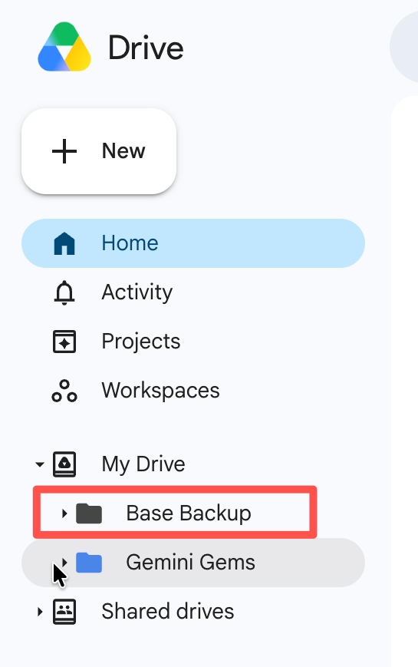Viewport: 418px width, 667px height.
Task: Expand the Gemini Gems folder arrow
Action: tap(64, 563)
